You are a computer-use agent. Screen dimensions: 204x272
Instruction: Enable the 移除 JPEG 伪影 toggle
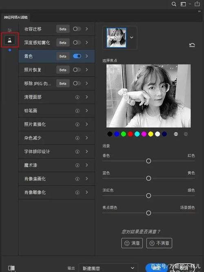tap(77, 83)
